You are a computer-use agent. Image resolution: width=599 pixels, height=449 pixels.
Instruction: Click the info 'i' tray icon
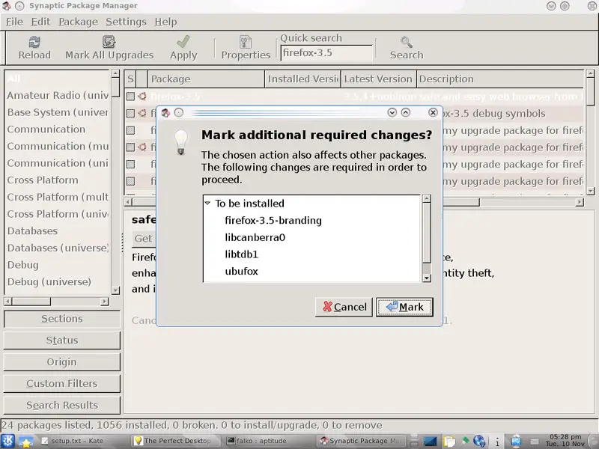(497, 442)
